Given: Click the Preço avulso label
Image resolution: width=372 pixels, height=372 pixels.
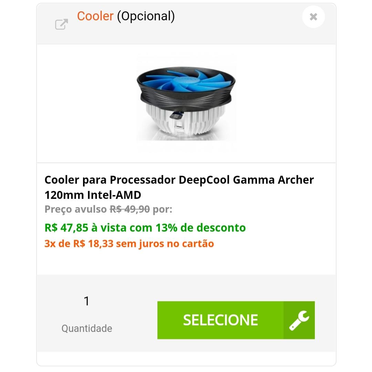Looking at the screenshot, I should pos(75,209).
